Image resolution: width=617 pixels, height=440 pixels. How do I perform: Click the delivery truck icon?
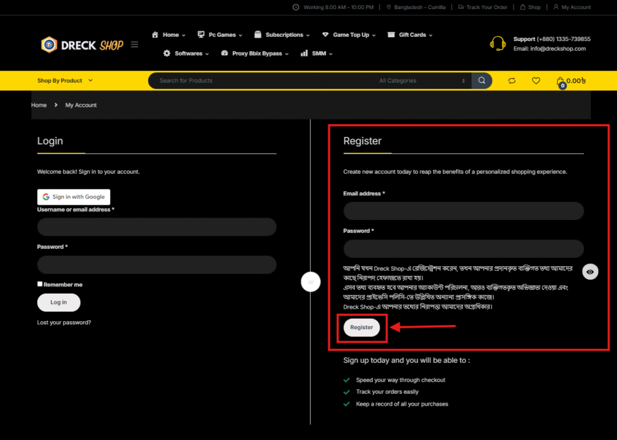pos(461,7)
